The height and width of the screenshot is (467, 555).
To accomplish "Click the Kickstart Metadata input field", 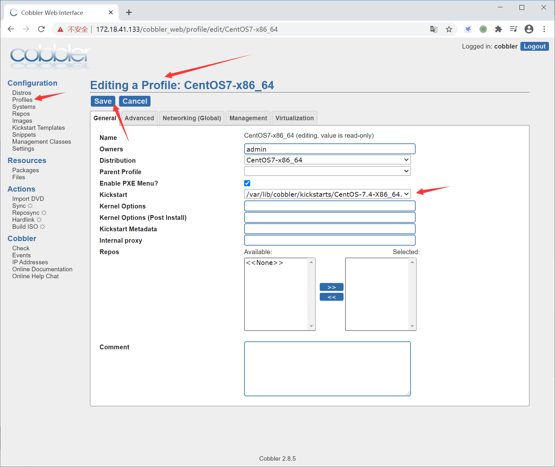I will 330,229.
